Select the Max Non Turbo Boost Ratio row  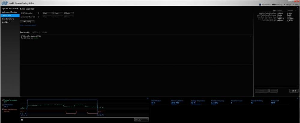pyautogui.click(x=275, y=13)
